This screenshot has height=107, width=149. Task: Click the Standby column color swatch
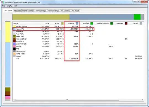77,23
